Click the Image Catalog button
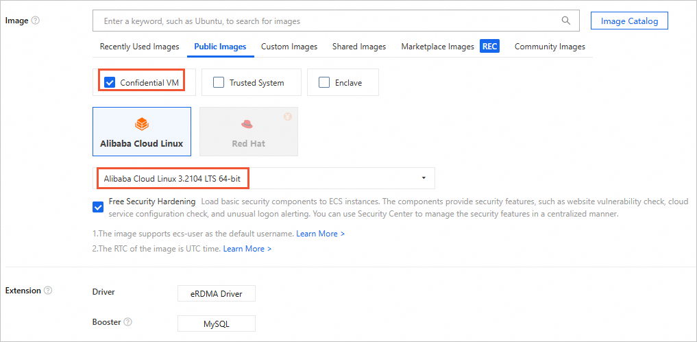This screenshot has height=342, width=697. (629, 21)
